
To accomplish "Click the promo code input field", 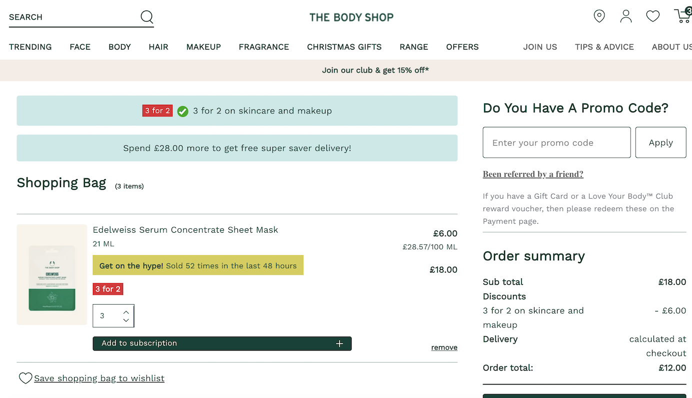I will [x=556, y=142].
